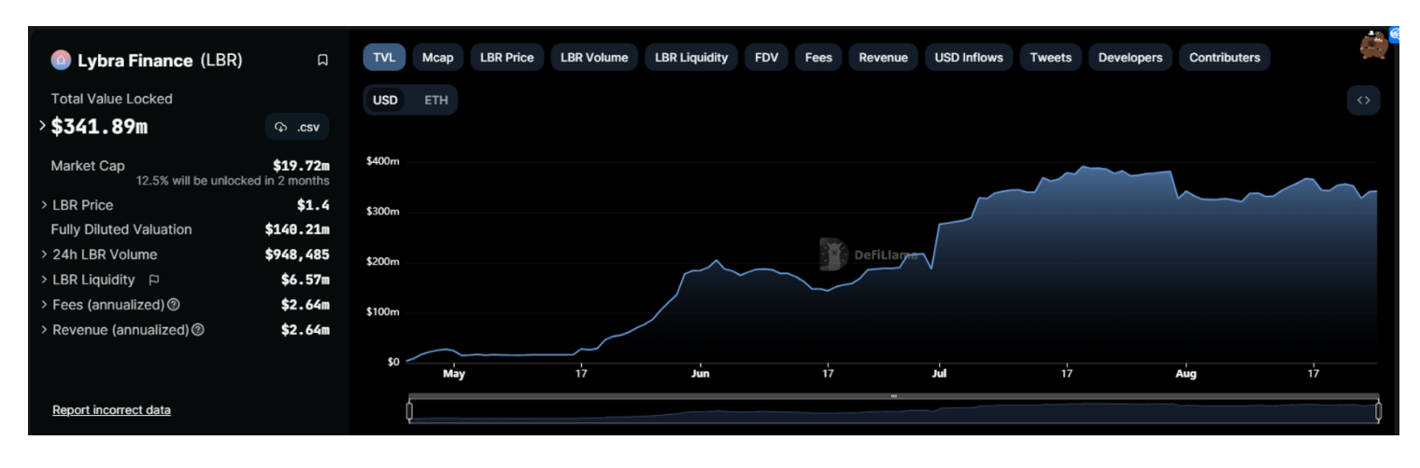Switch chart denomination to ETH
This screenshot has width=1420, height=468.
(x=435, y=101)
